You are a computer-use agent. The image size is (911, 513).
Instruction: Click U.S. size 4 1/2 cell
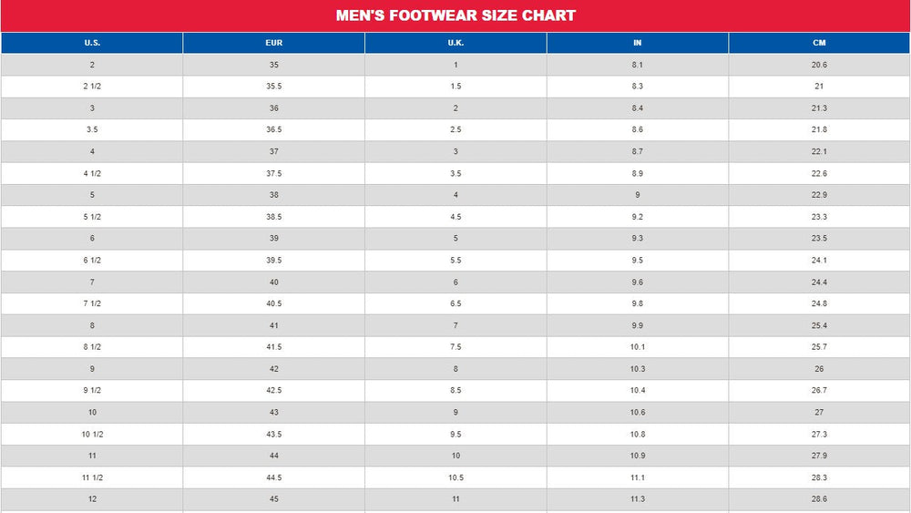(x=92, y=173)
